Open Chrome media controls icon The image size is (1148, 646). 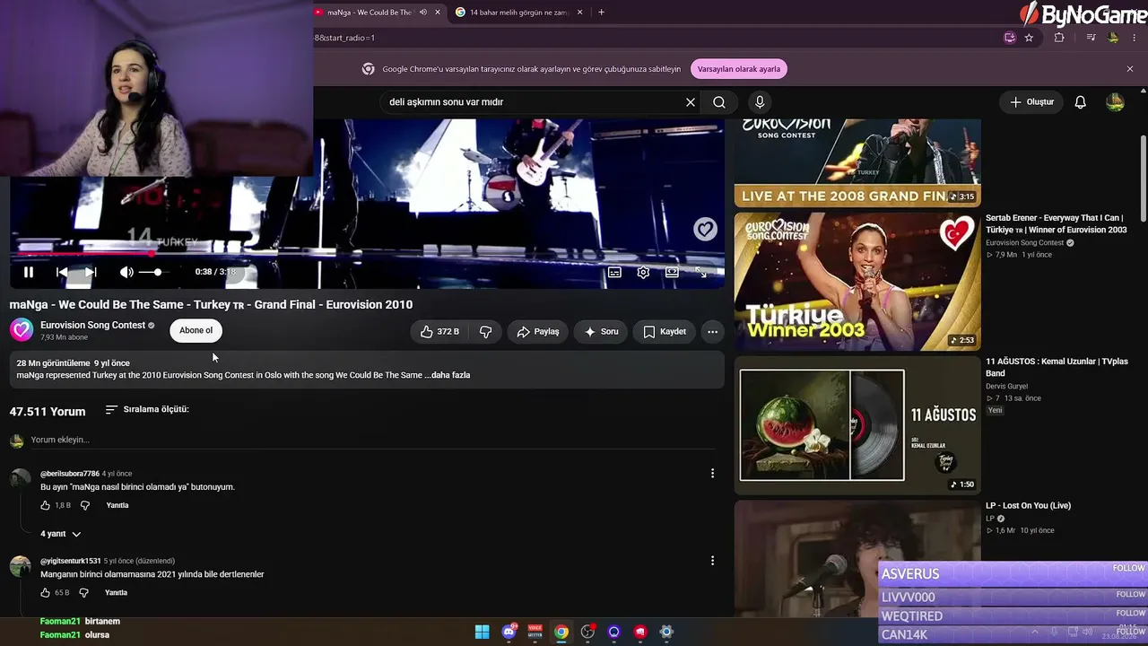point(1091,38)
